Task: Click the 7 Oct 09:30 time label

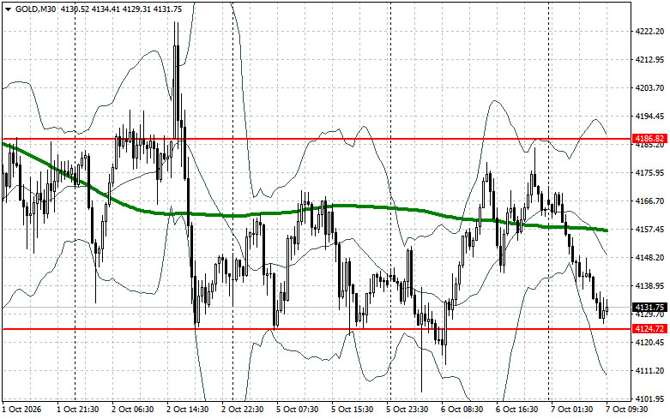Action: coord(627,410)
